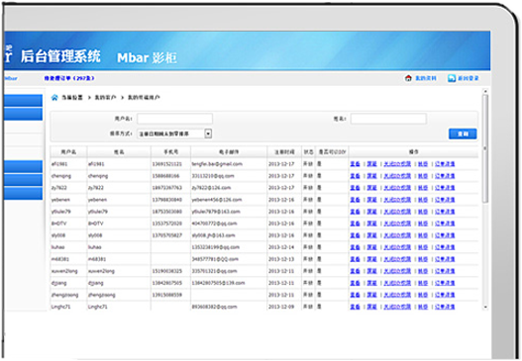Click 查看 link in the zy7822 row

click(355, 188)
